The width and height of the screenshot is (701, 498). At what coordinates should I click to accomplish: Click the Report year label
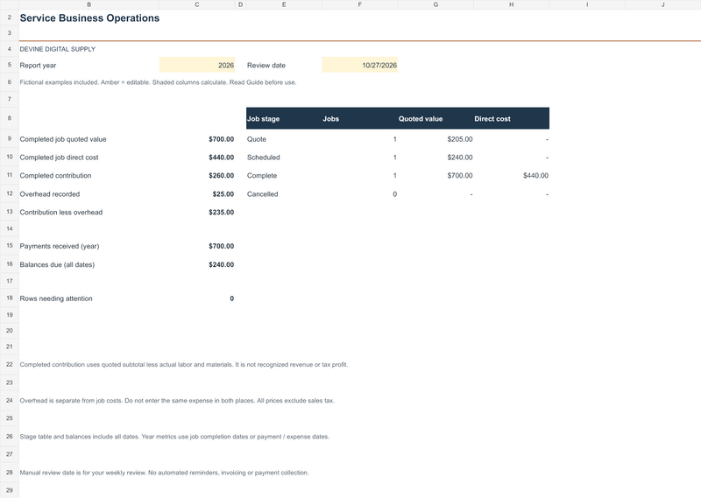pos(38,66)
